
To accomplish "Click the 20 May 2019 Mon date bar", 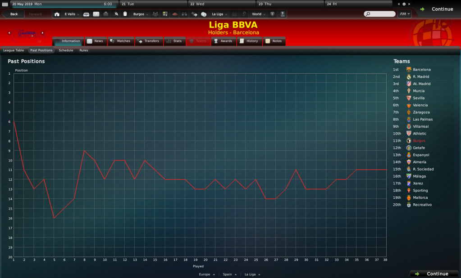I will coord(64,4).
